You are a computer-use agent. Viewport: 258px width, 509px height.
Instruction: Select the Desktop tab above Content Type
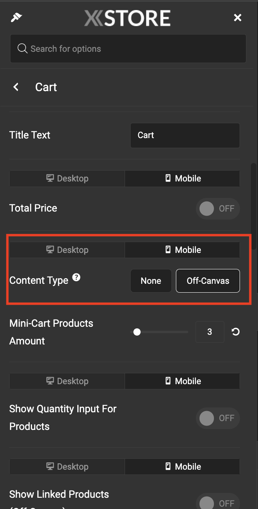67,250
